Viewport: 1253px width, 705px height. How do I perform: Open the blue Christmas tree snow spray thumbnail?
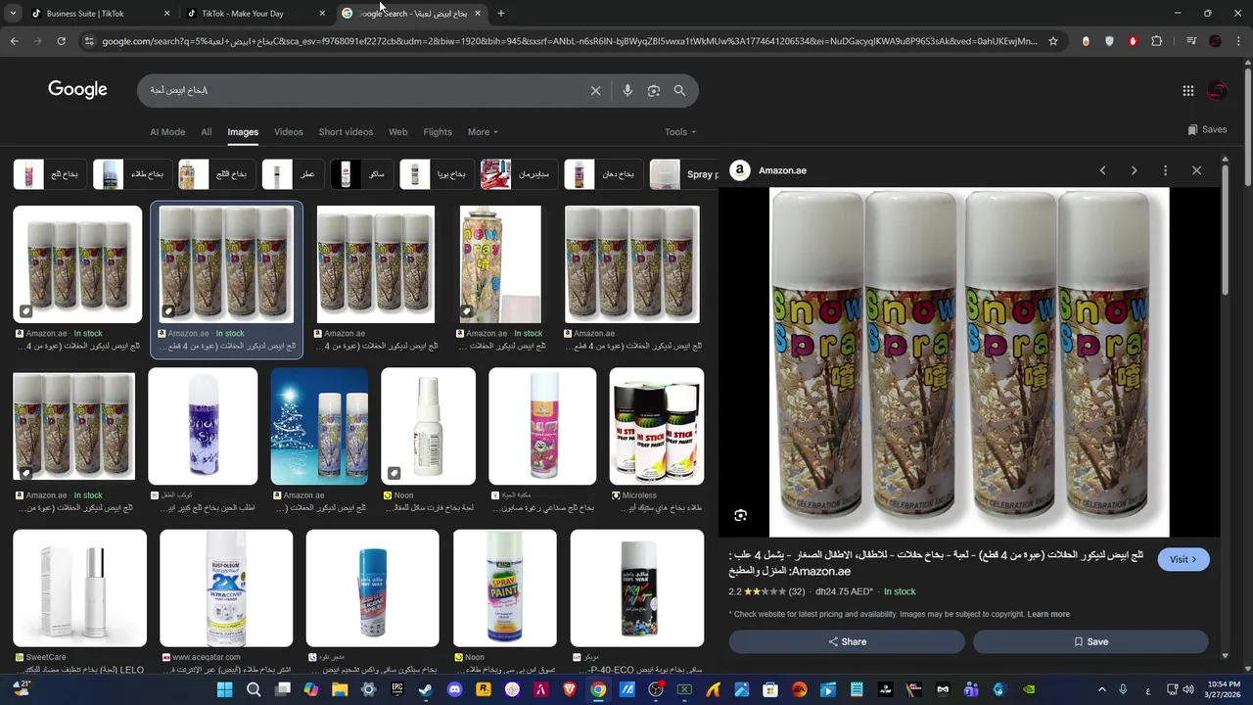319,426
